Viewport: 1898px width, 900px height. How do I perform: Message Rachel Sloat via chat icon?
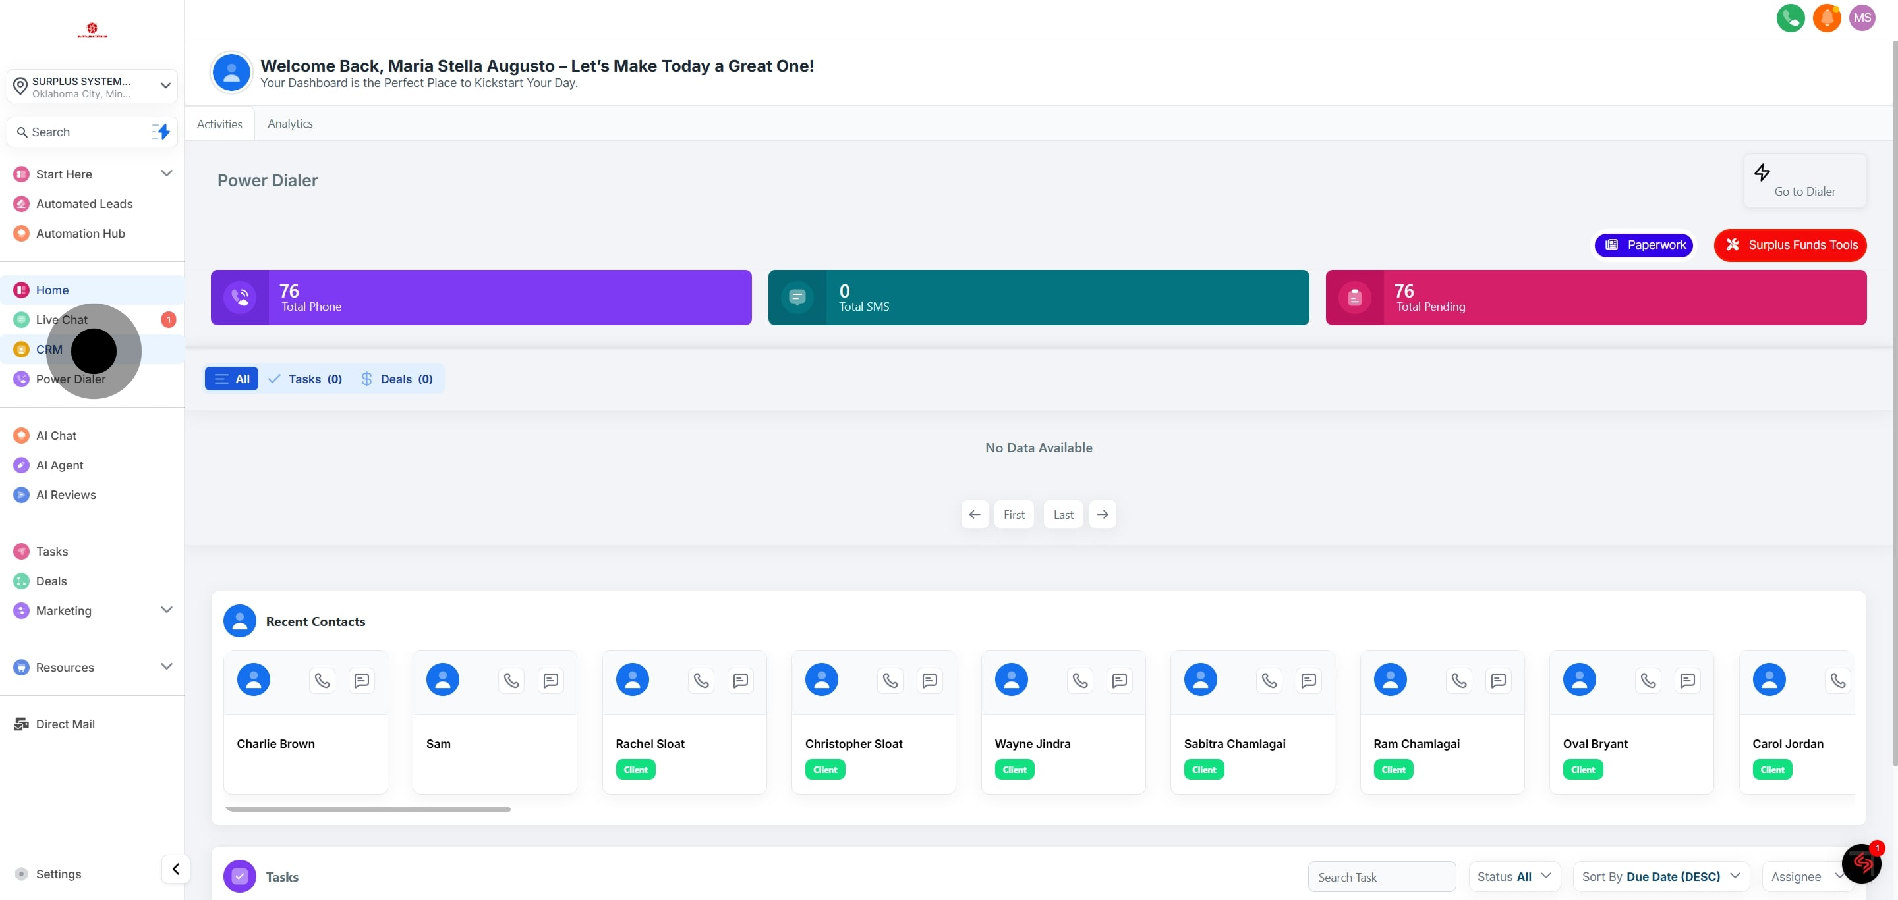tap(739, 680)
